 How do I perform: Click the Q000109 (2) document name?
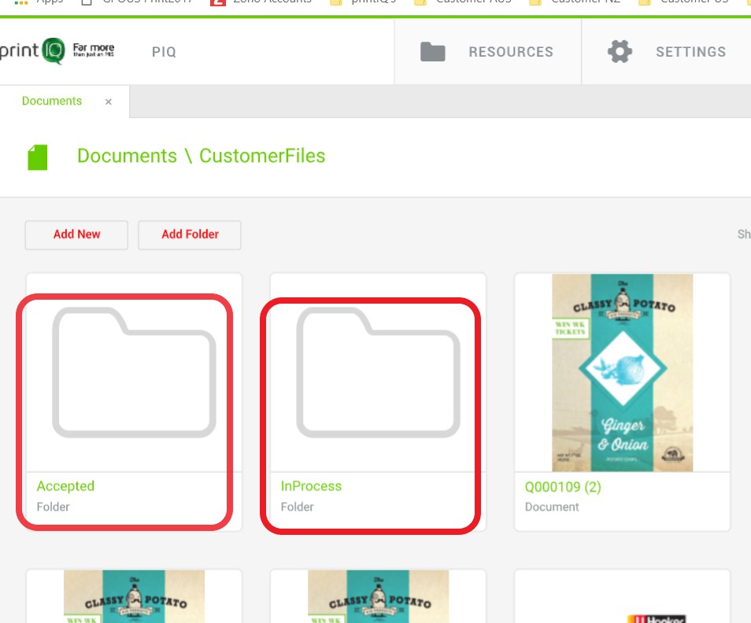coord(563,487)
